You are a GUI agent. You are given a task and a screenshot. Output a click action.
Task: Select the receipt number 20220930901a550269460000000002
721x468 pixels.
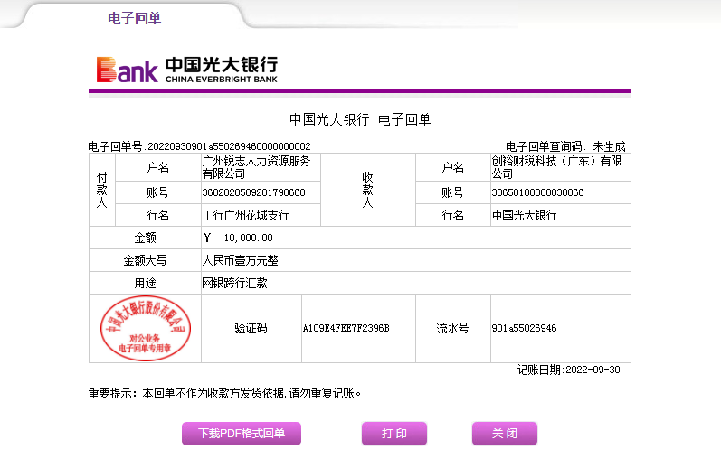(x=229, y=146)
